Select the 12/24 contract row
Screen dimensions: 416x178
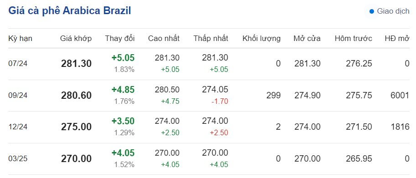coord(209,127)
